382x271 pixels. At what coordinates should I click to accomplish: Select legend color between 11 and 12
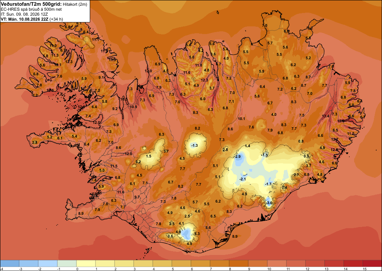pyautogui.click(x=296, y=263)
